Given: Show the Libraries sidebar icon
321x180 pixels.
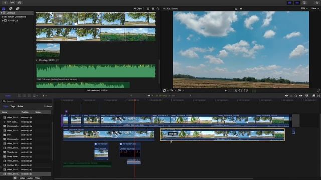Looking at the screenshot, I should click(4, 9).
